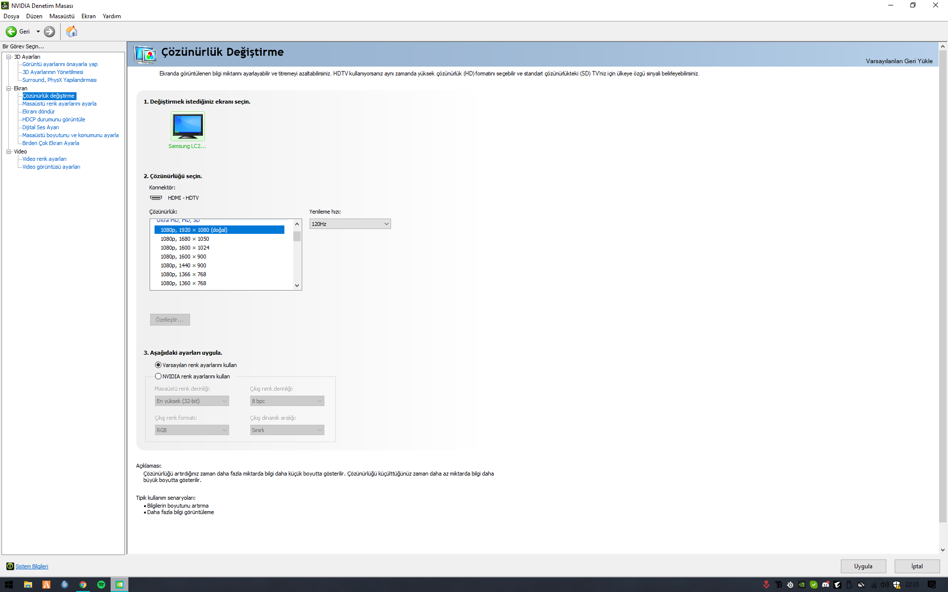Open the Ekran menu
Image resolution: width=948 pixels, height=592 pixels.
coord(88,16)
